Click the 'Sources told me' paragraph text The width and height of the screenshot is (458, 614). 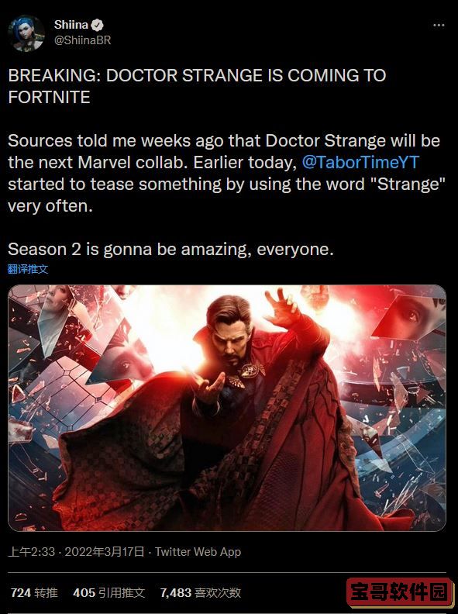click(x=226, y=173)
